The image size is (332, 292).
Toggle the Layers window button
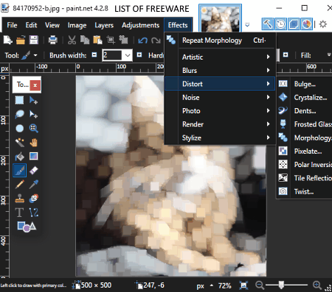click(x=294, y=24)
